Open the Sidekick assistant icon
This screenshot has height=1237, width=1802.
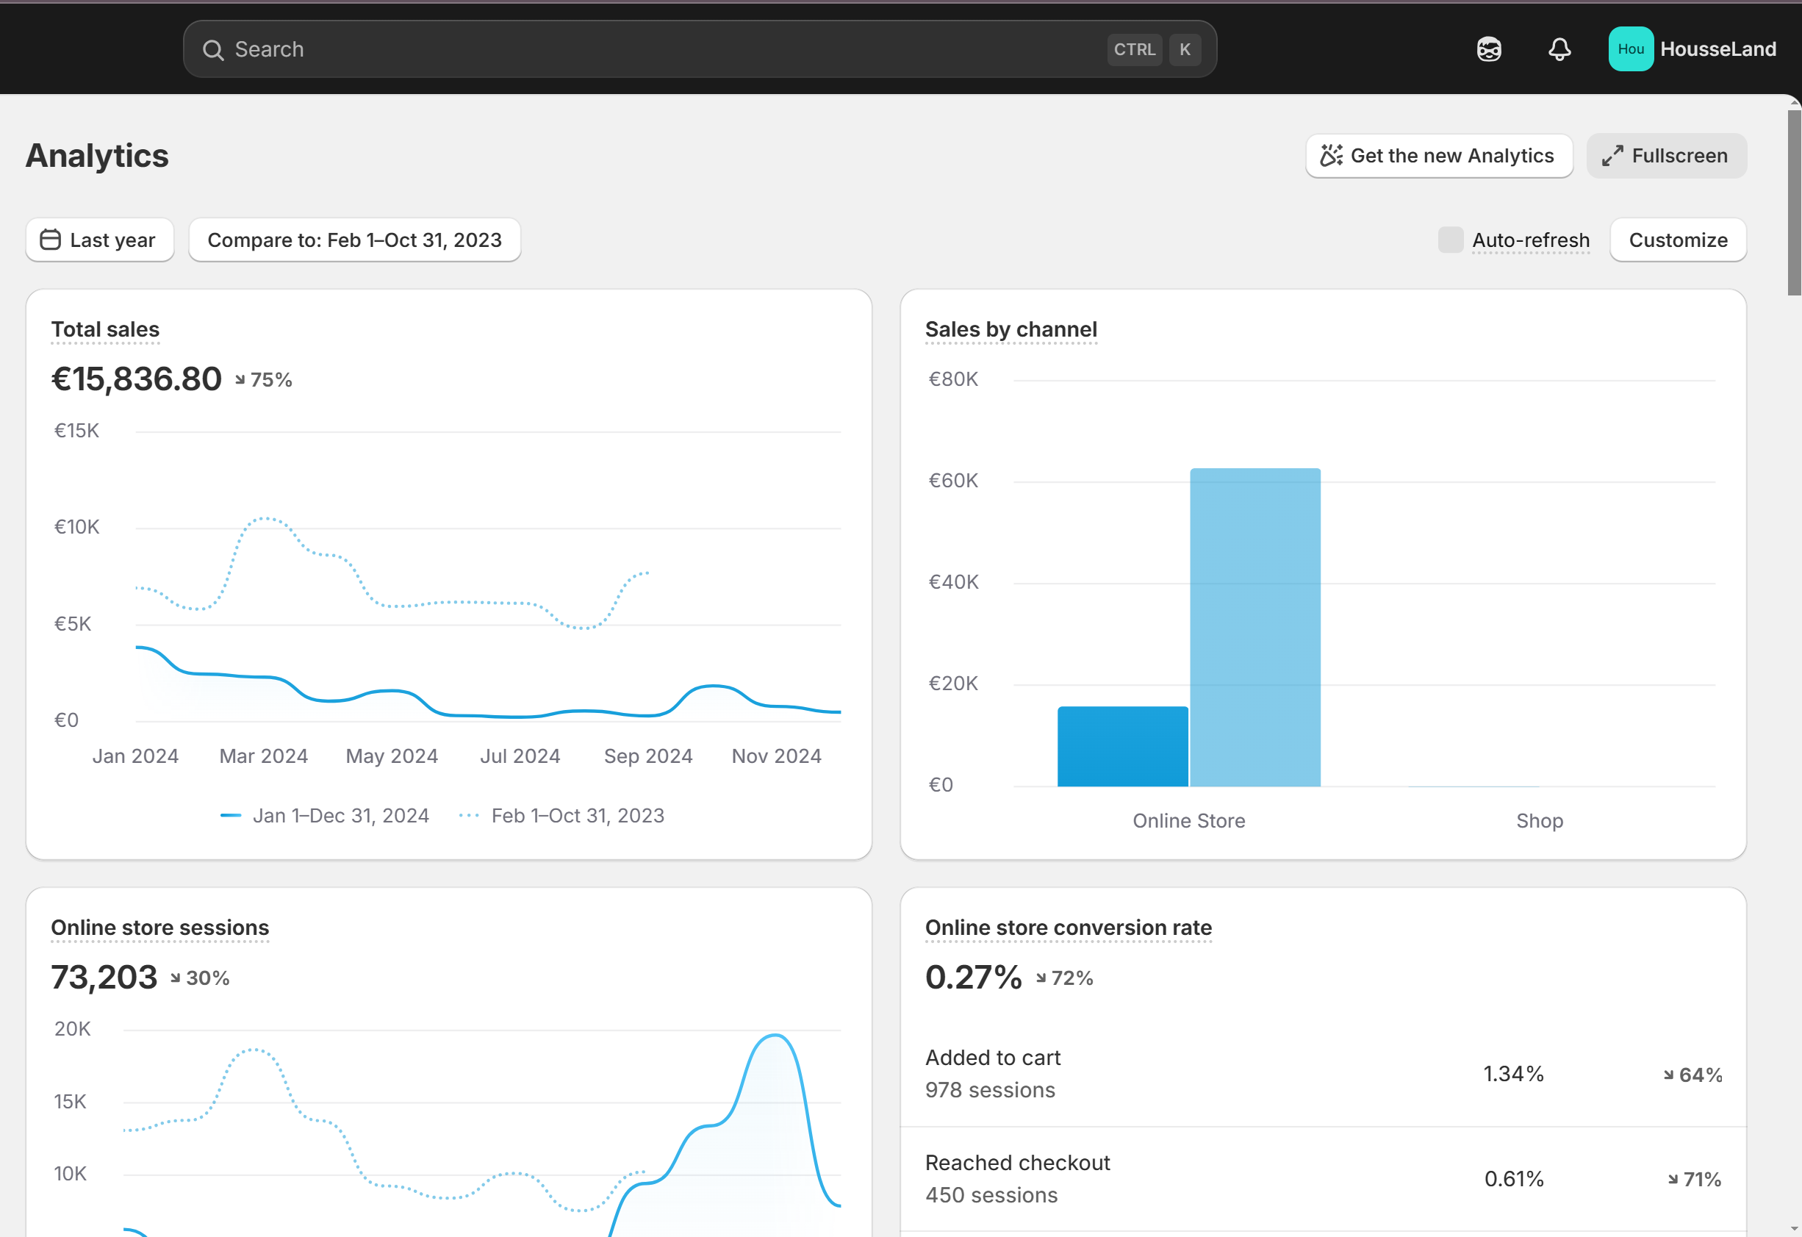(x=1489, y=50)
